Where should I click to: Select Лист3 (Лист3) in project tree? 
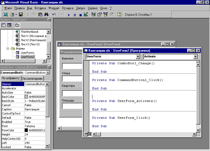(30, 44)
